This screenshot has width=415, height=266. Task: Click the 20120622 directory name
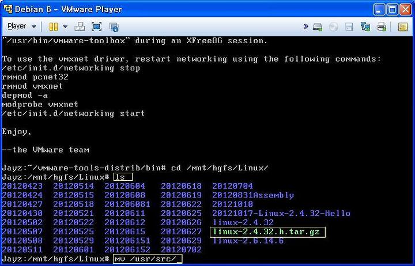(x=182, y=204)
